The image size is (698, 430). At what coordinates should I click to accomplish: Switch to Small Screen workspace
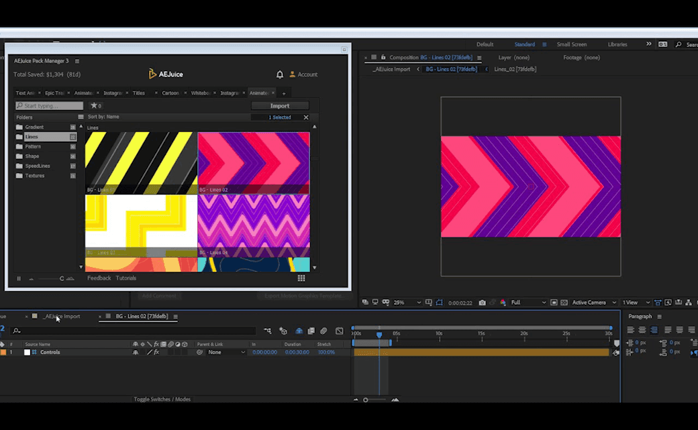coord(572,44)
